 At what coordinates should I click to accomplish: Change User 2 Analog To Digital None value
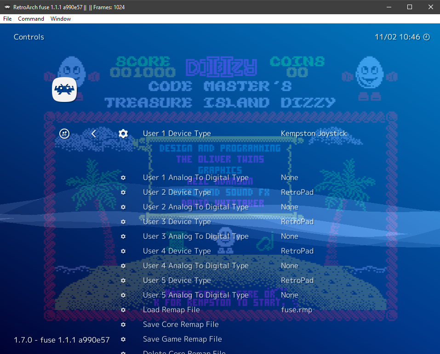(290, 207)
